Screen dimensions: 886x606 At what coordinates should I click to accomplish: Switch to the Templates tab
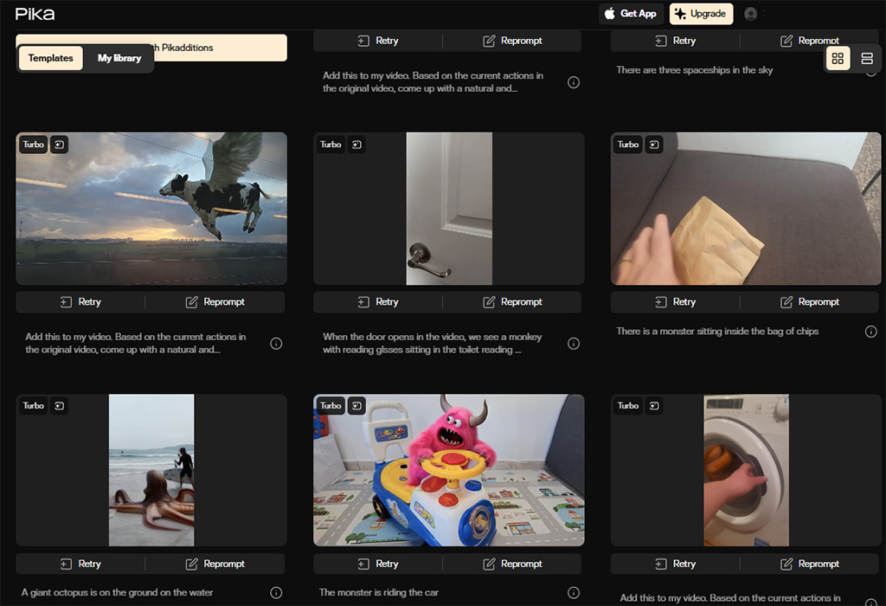point(51,58)
